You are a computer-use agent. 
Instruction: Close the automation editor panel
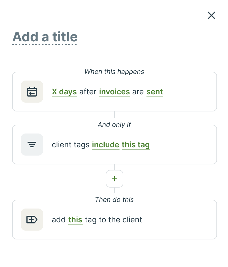click(x=211, y=15)
